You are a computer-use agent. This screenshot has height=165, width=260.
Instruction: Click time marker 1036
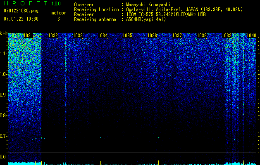152,35
